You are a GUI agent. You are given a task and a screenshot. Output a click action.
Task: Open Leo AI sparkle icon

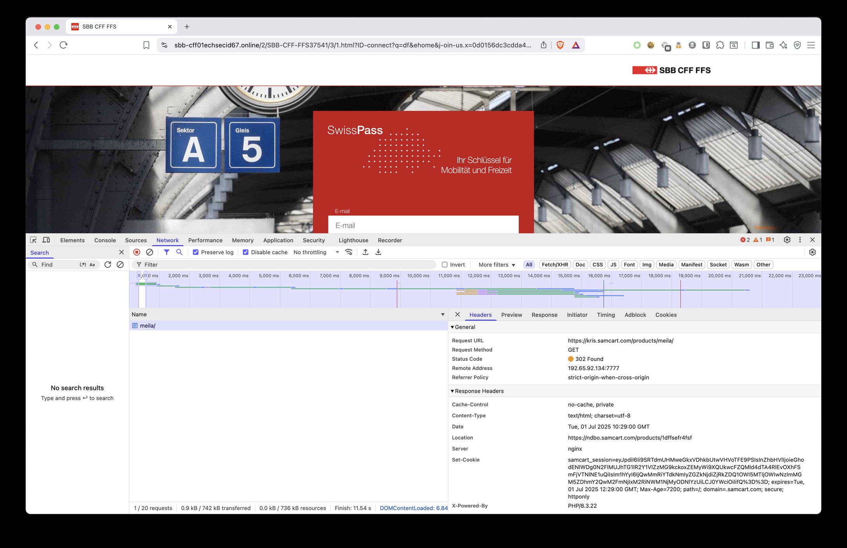click(784, 45)
